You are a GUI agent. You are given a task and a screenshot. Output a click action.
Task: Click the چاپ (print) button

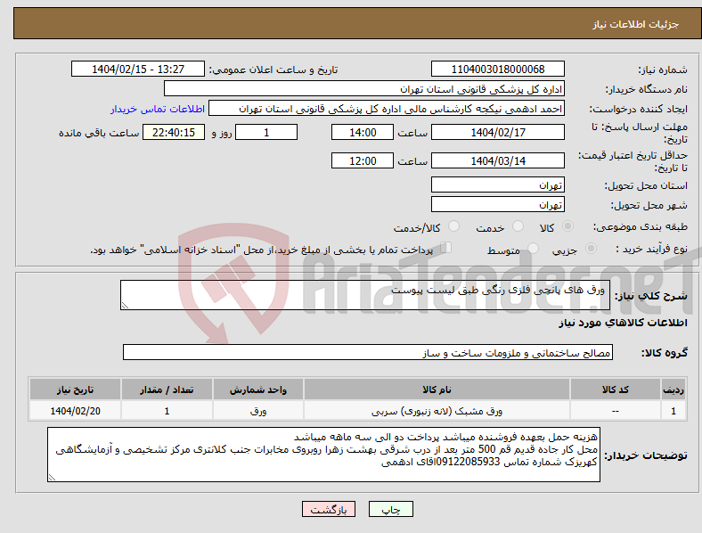coord(390,509)
